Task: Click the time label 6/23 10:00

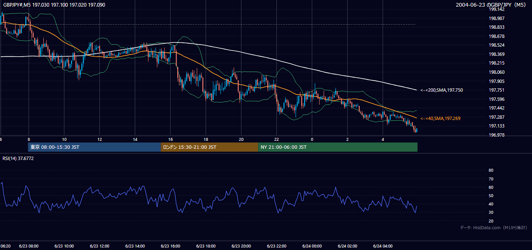Action: 64,246
